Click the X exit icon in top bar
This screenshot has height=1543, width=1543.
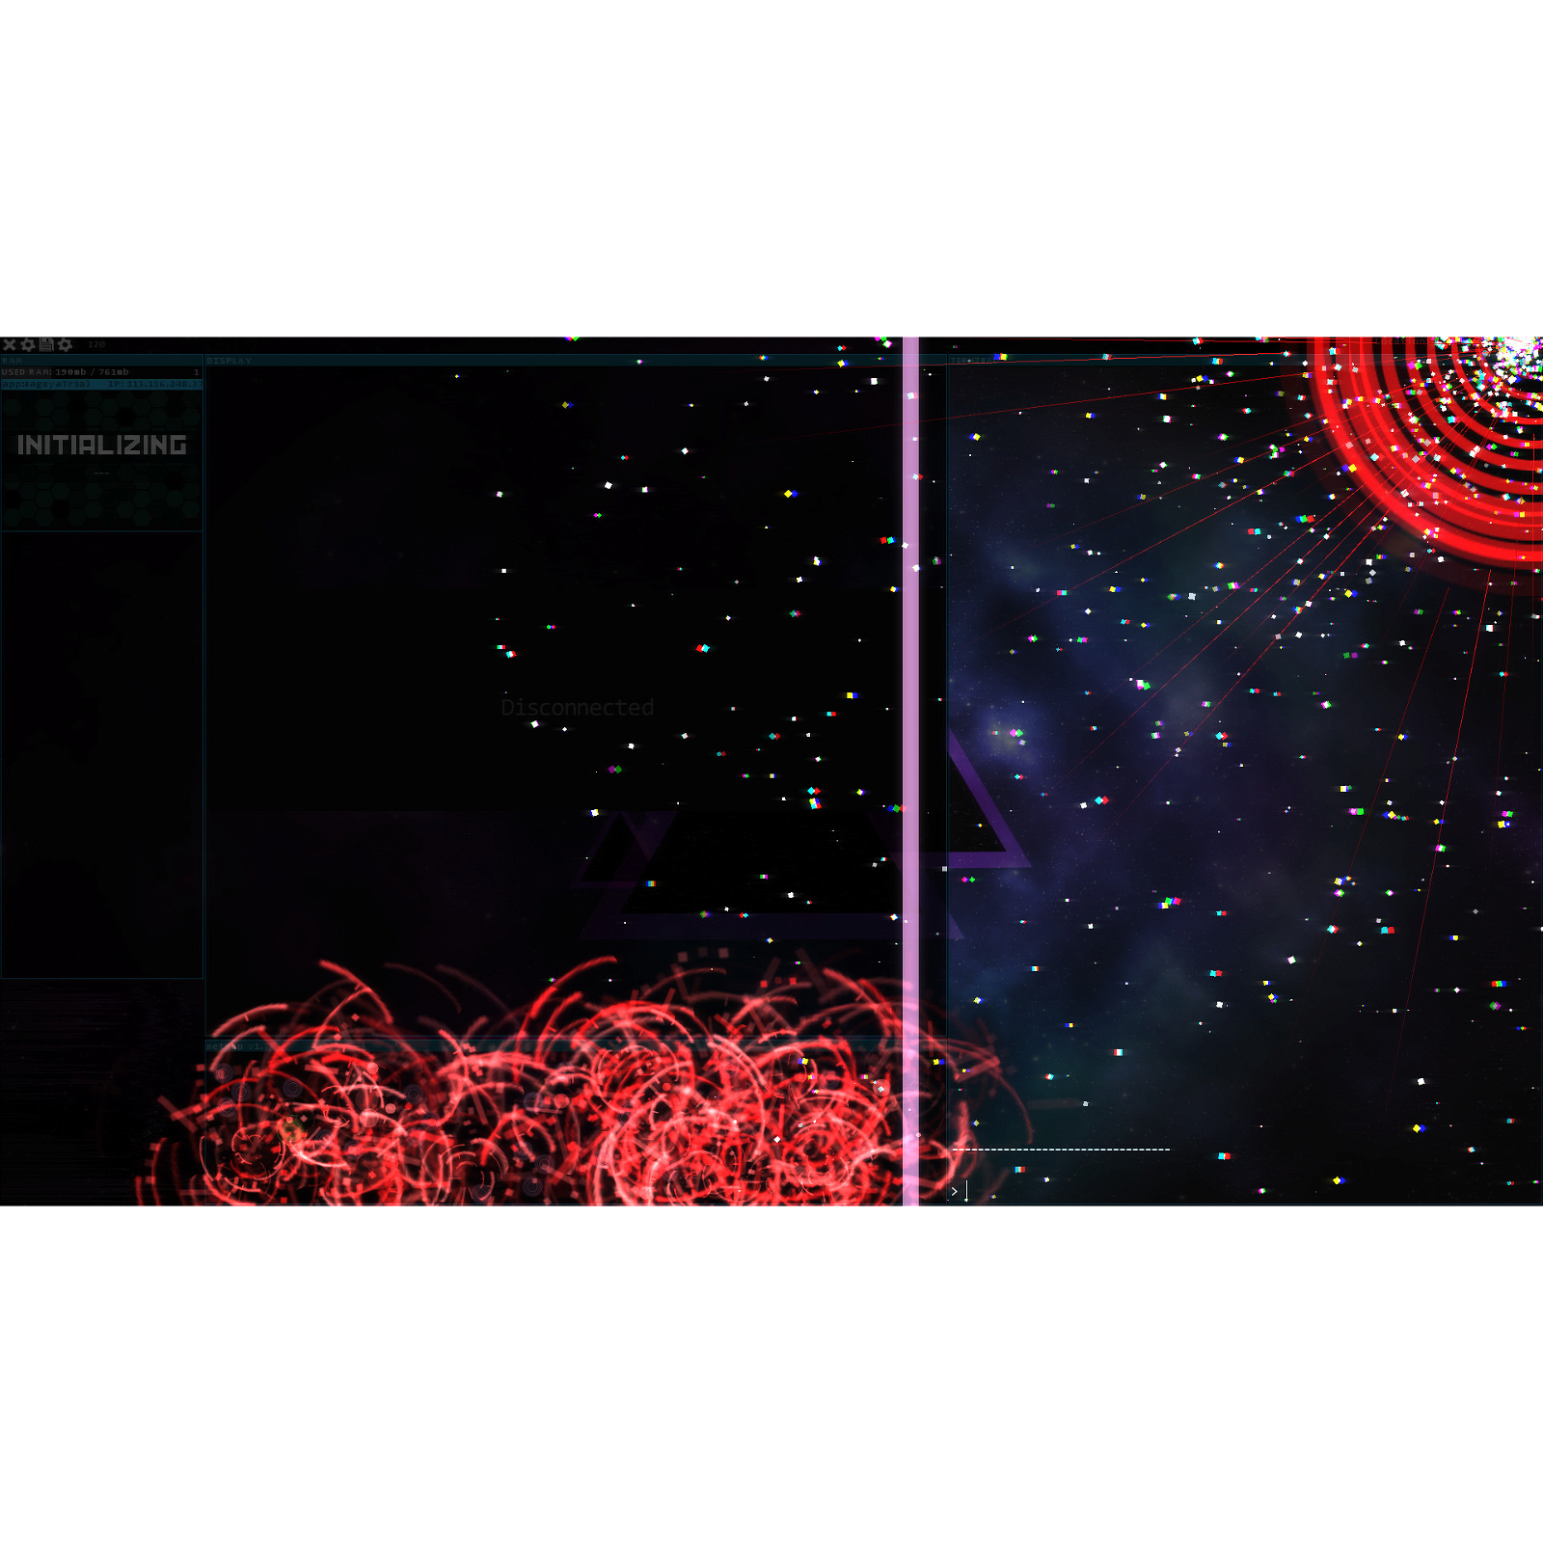click(x=10, y=344)
